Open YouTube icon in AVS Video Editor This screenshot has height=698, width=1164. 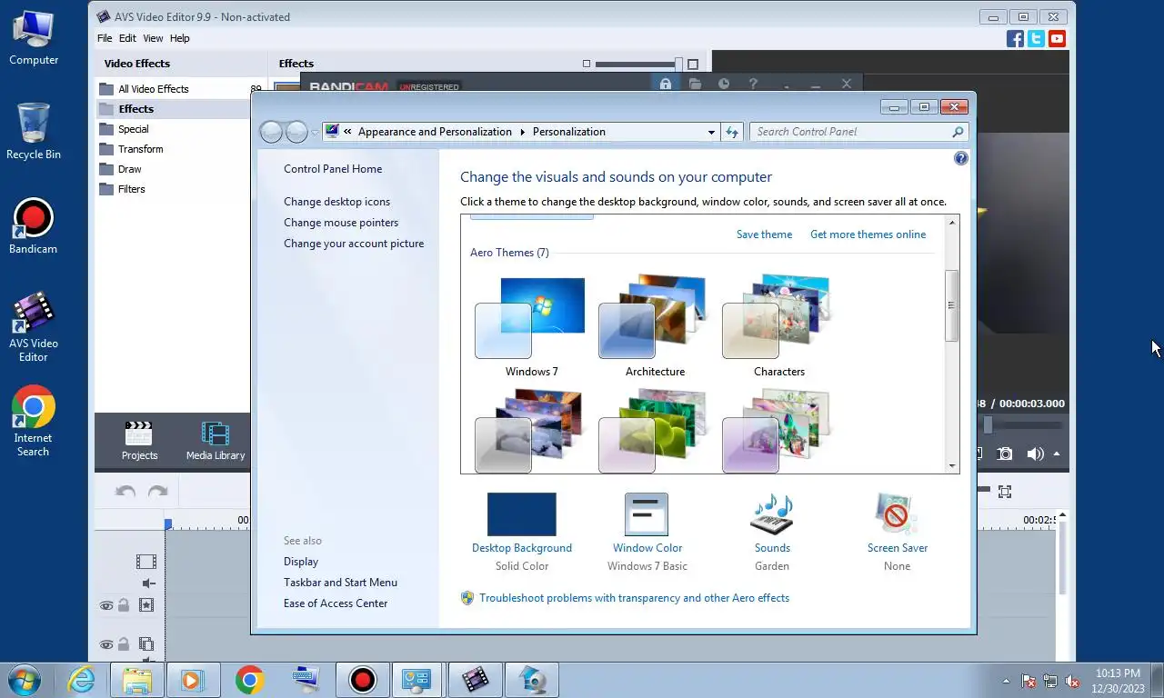pyautogui.click(x=1057, y=38)
